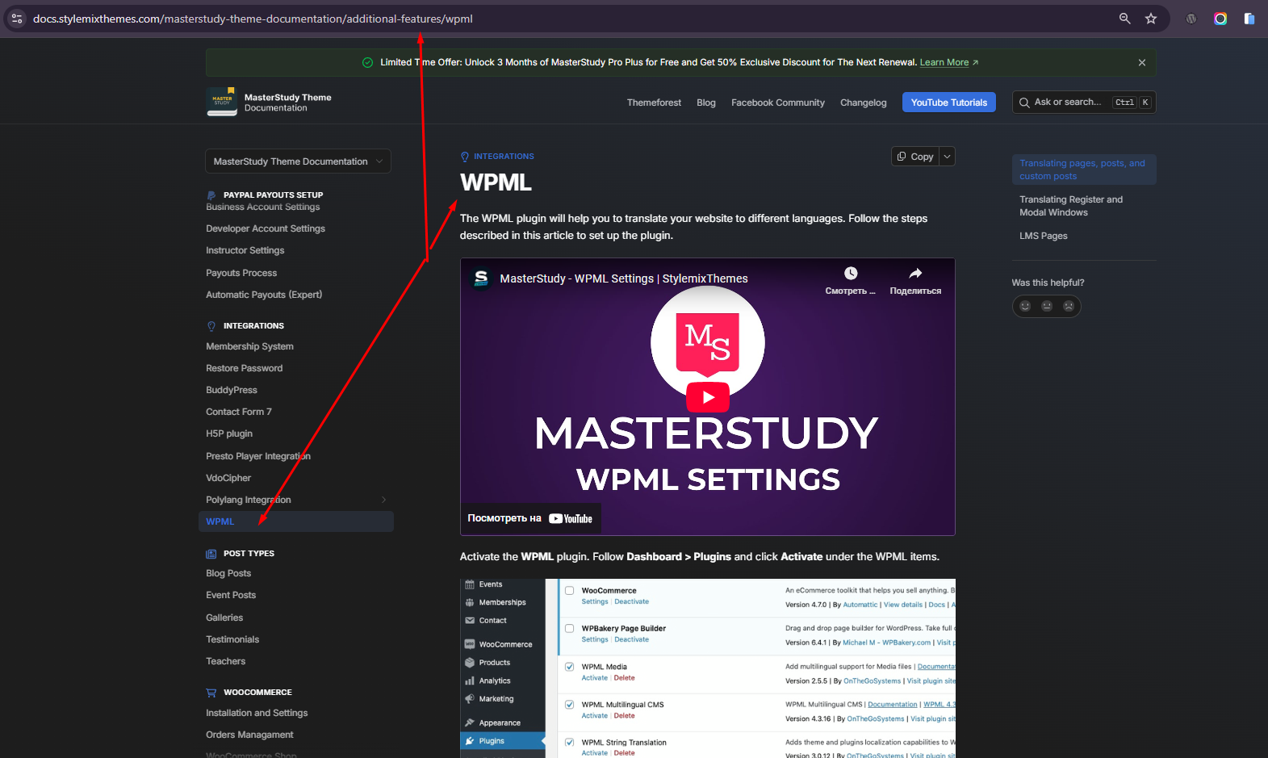This screenshot has width=1268, height=758.
Task: Open Galleries page
Action: point(224,618)
